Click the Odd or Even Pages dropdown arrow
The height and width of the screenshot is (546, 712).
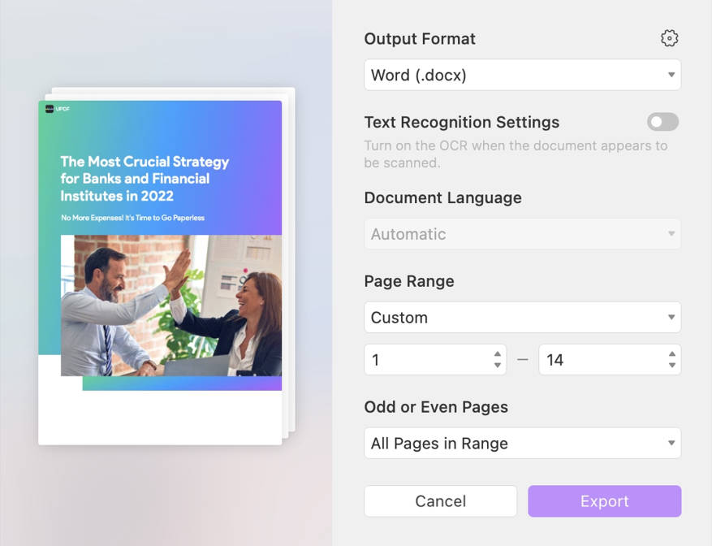(x=671, y=443)
